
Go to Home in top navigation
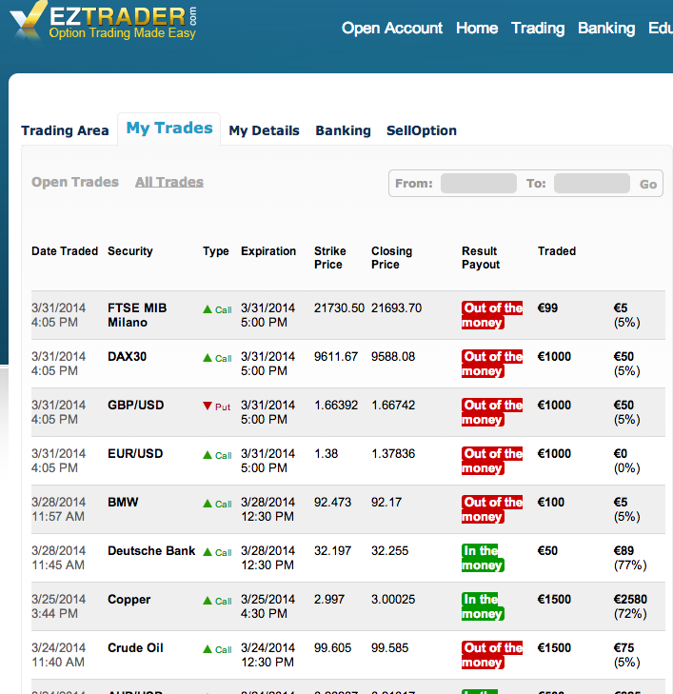(477, 28)
